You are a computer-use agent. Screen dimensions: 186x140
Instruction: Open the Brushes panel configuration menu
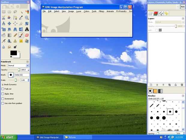click(x=183, y=96)
